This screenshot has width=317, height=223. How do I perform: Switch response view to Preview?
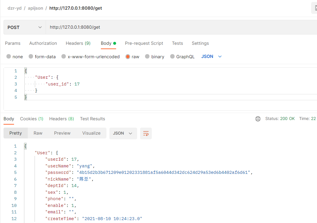coord(62,133)
